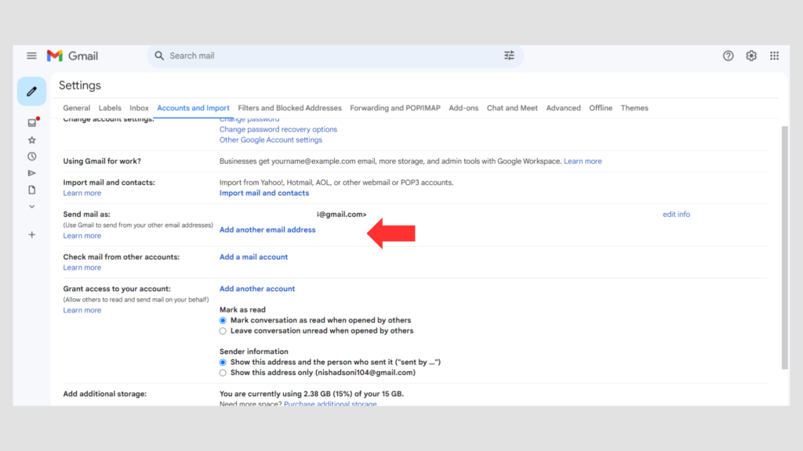Open Drafts document icon in sidebar

(31, 189)
